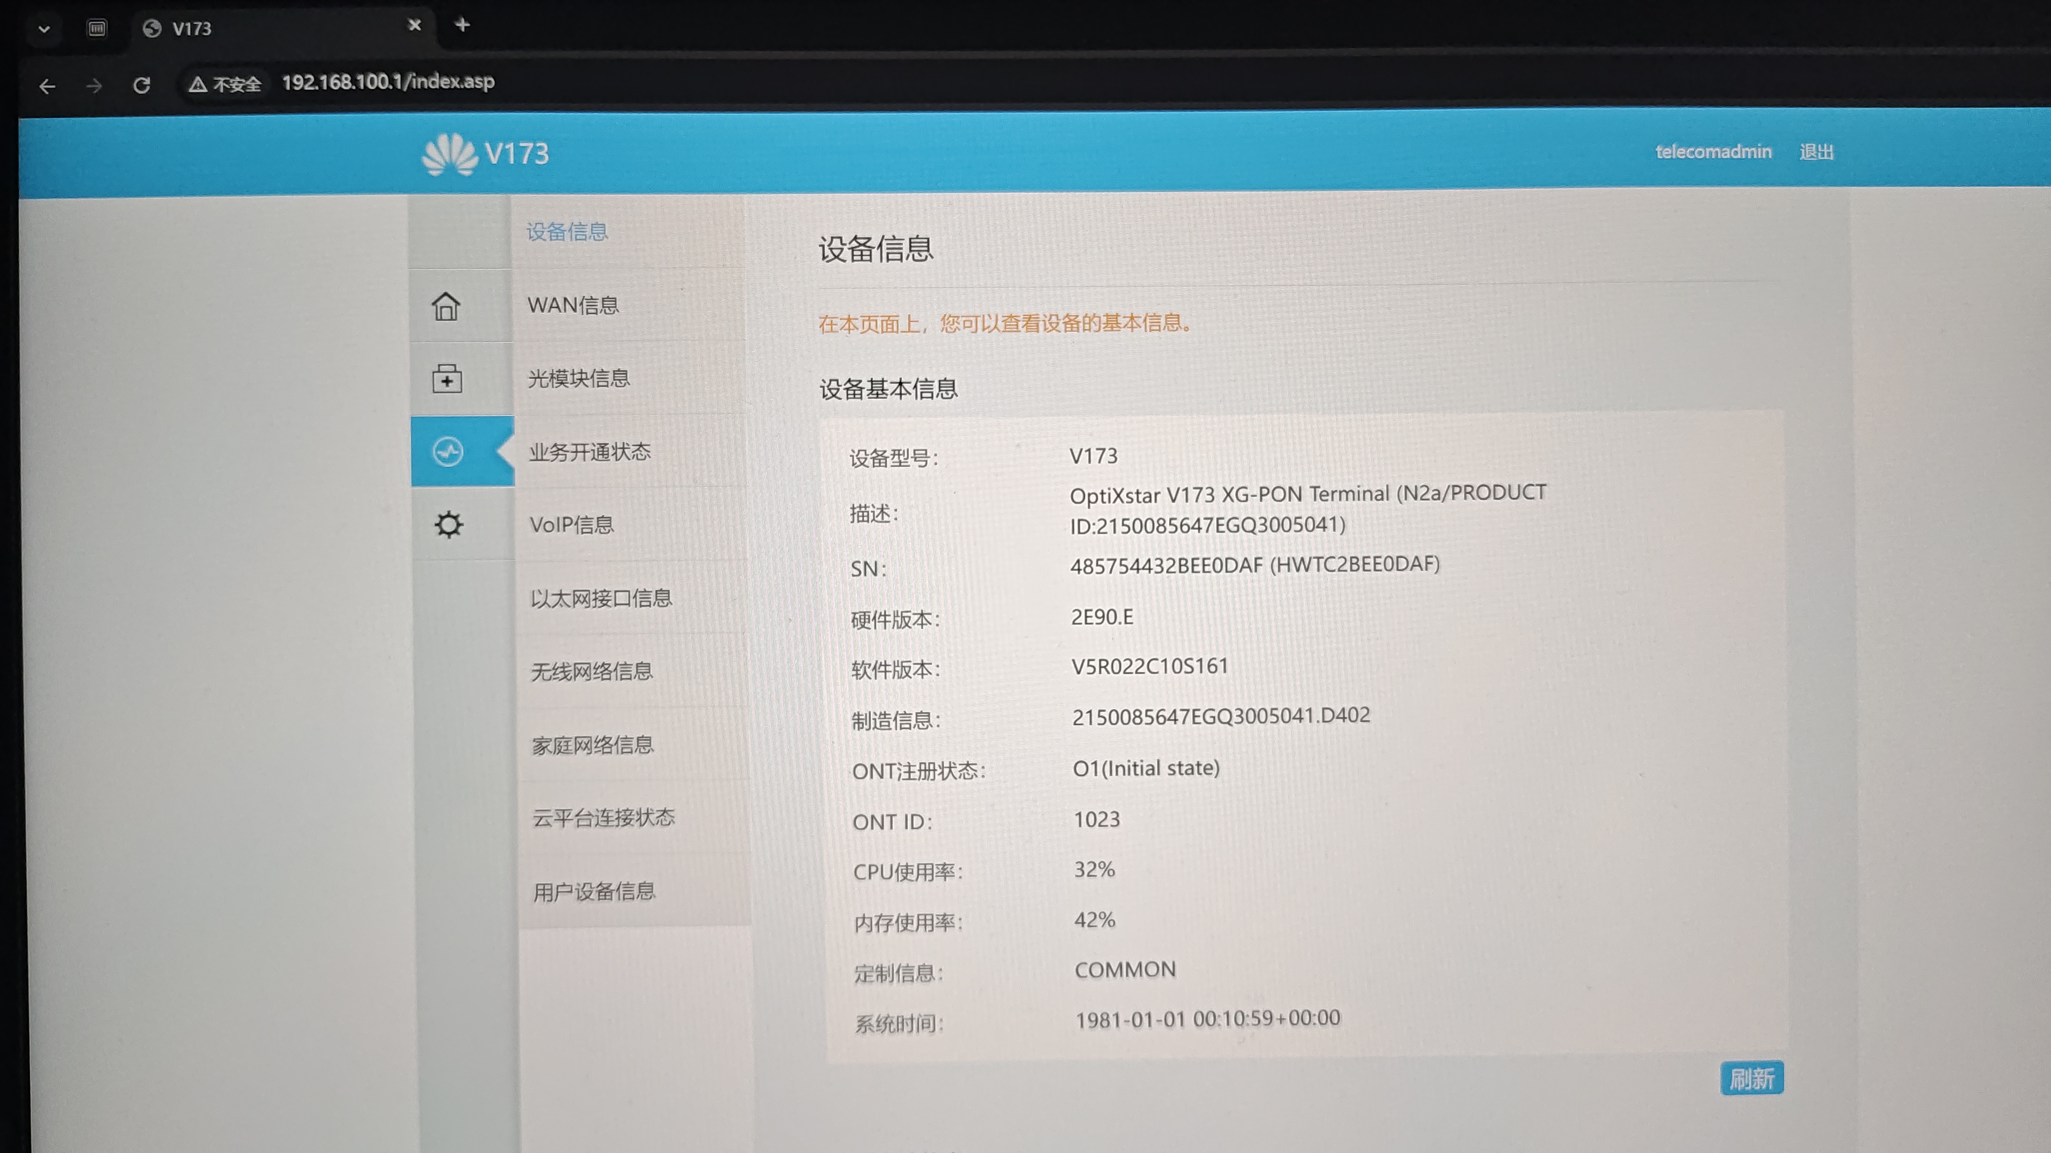Click the not-secure site info warning
Screen dimensions: 2051x1153
click(x=224, y=85)
